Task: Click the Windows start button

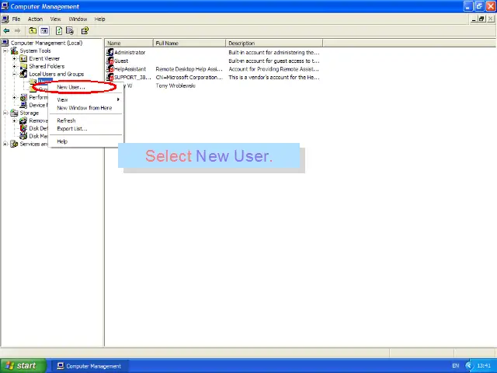Action: pyautogui.click(x=23, y=366)
